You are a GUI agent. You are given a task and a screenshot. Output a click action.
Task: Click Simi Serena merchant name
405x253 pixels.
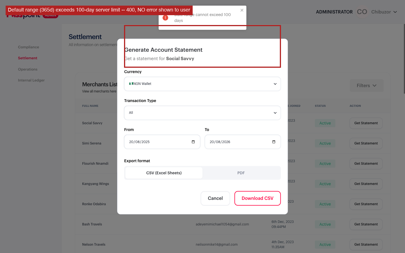[x=92, y=143]
